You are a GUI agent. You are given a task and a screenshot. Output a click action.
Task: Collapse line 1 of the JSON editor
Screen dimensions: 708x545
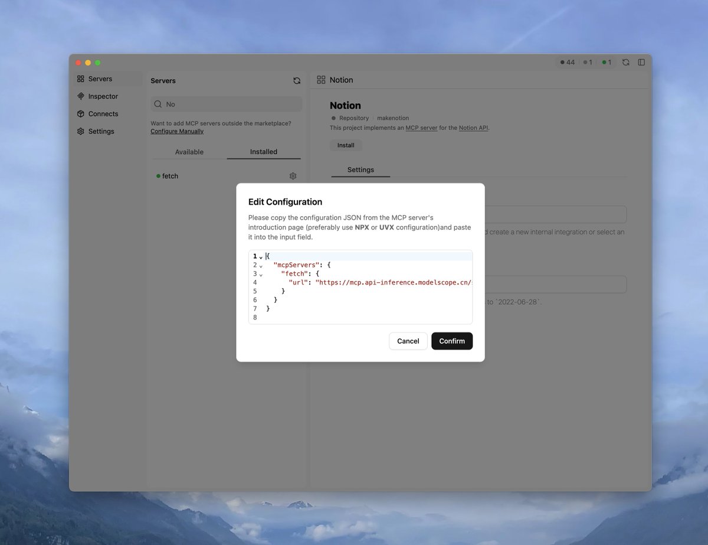[260, 256]
